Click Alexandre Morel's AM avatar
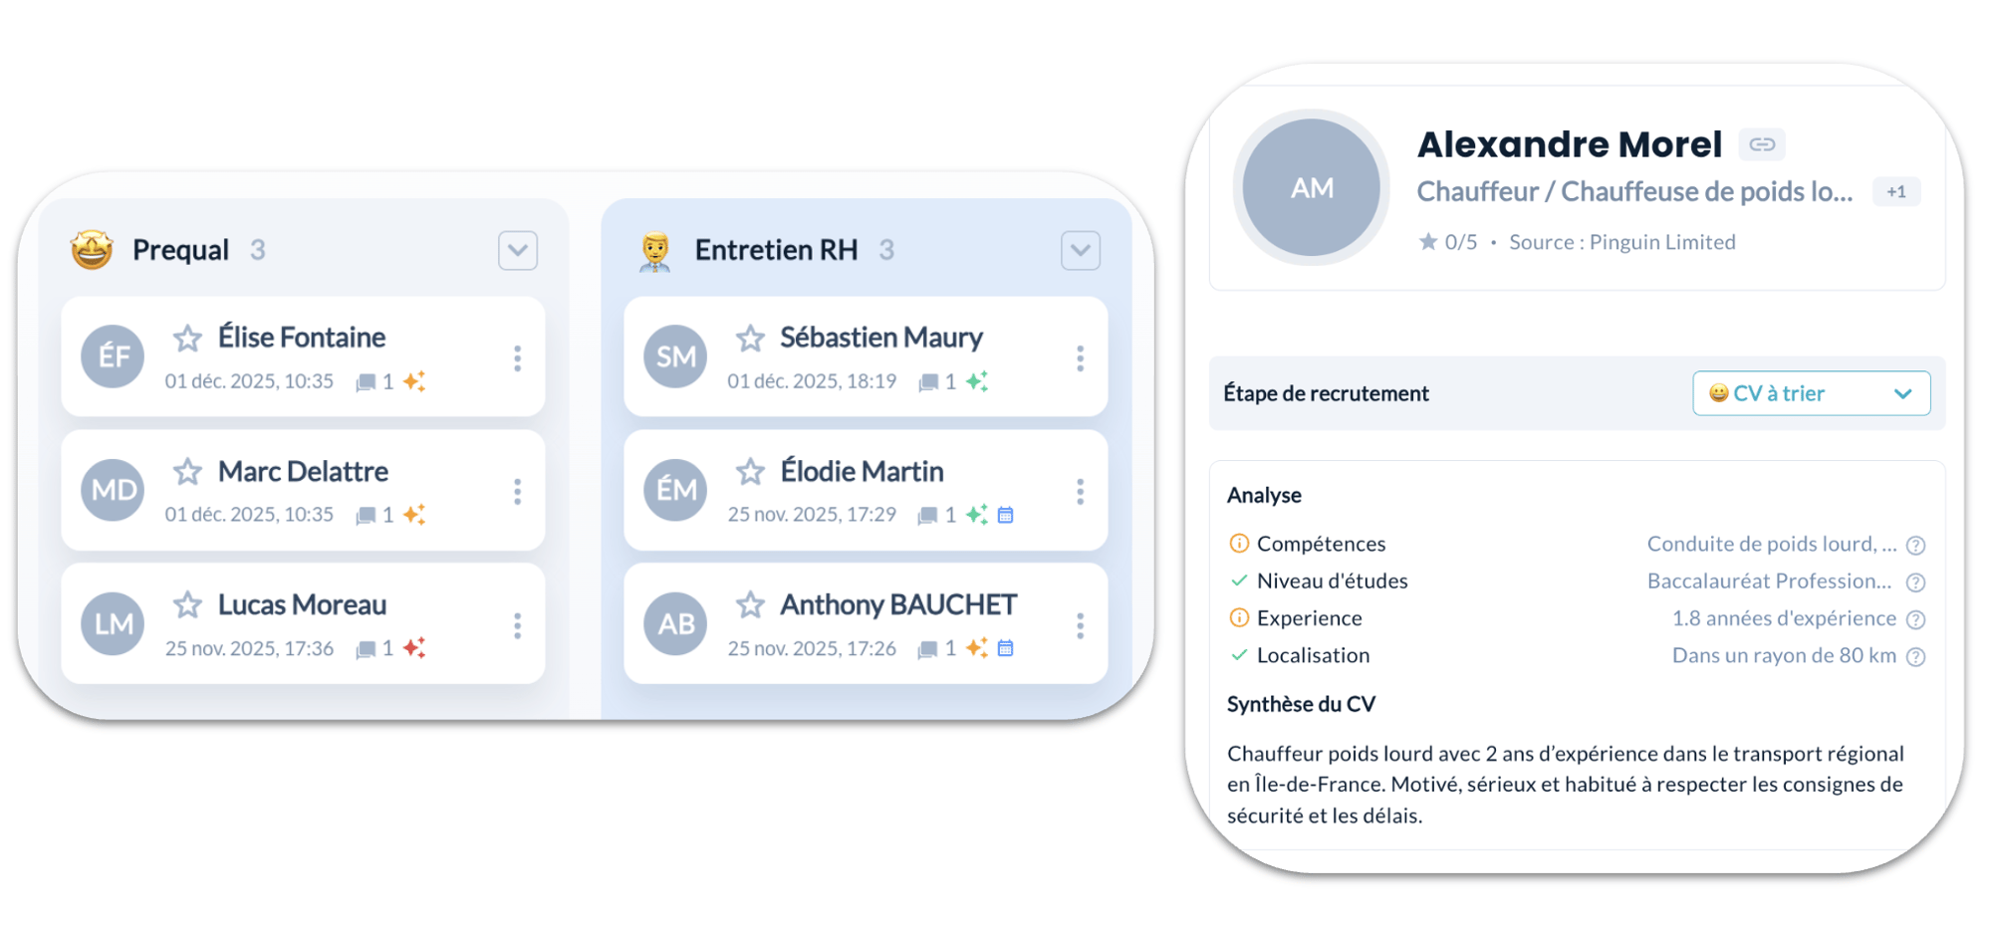Screen dimensions: 1992x928 coord(1312,188)
